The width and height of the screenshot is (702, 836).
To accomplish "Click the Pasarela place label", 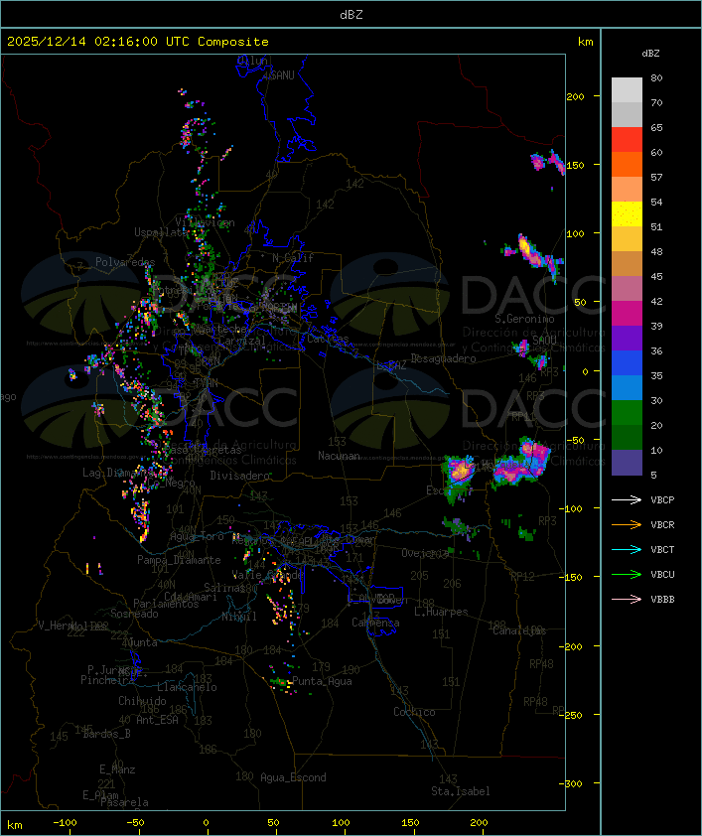I will [x=124, y=802].
